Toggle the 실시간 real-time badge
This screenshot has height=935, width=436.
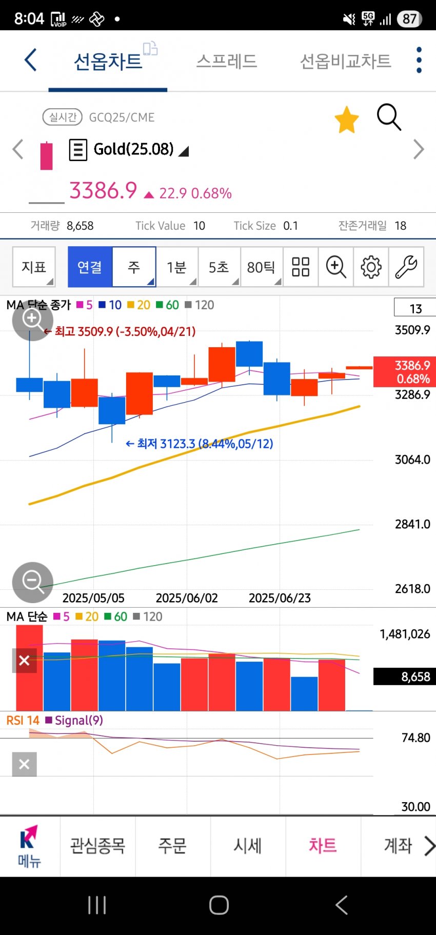[x=62, y=117]
